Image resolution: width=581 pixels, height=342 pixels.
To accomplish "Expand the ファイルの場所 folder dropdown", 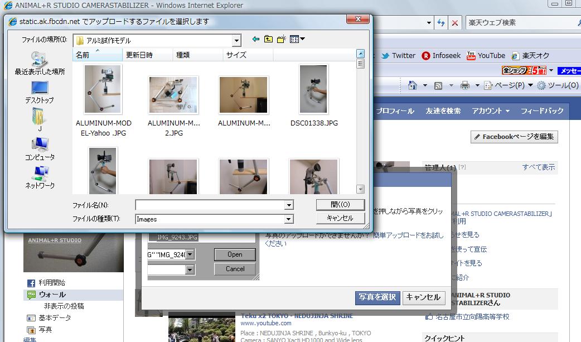I will 236,40.
